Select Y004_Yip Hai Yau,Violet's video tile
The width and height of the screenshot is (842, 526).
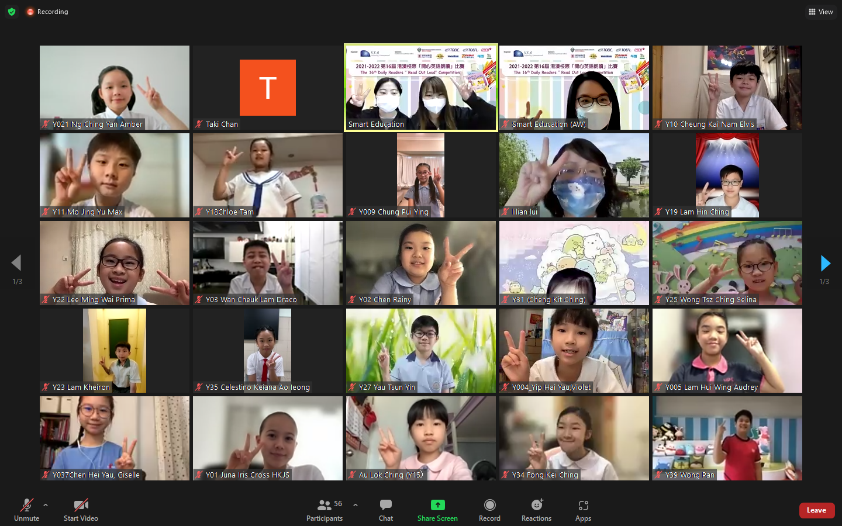click(x=574, y=351)
